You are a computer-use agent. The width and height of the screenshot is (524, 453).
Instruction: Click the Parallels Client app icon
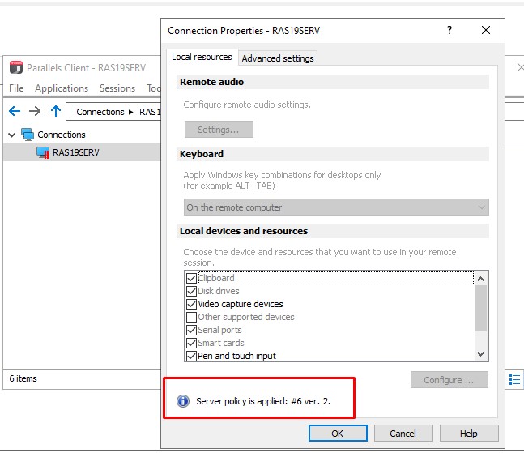(16, 67)
